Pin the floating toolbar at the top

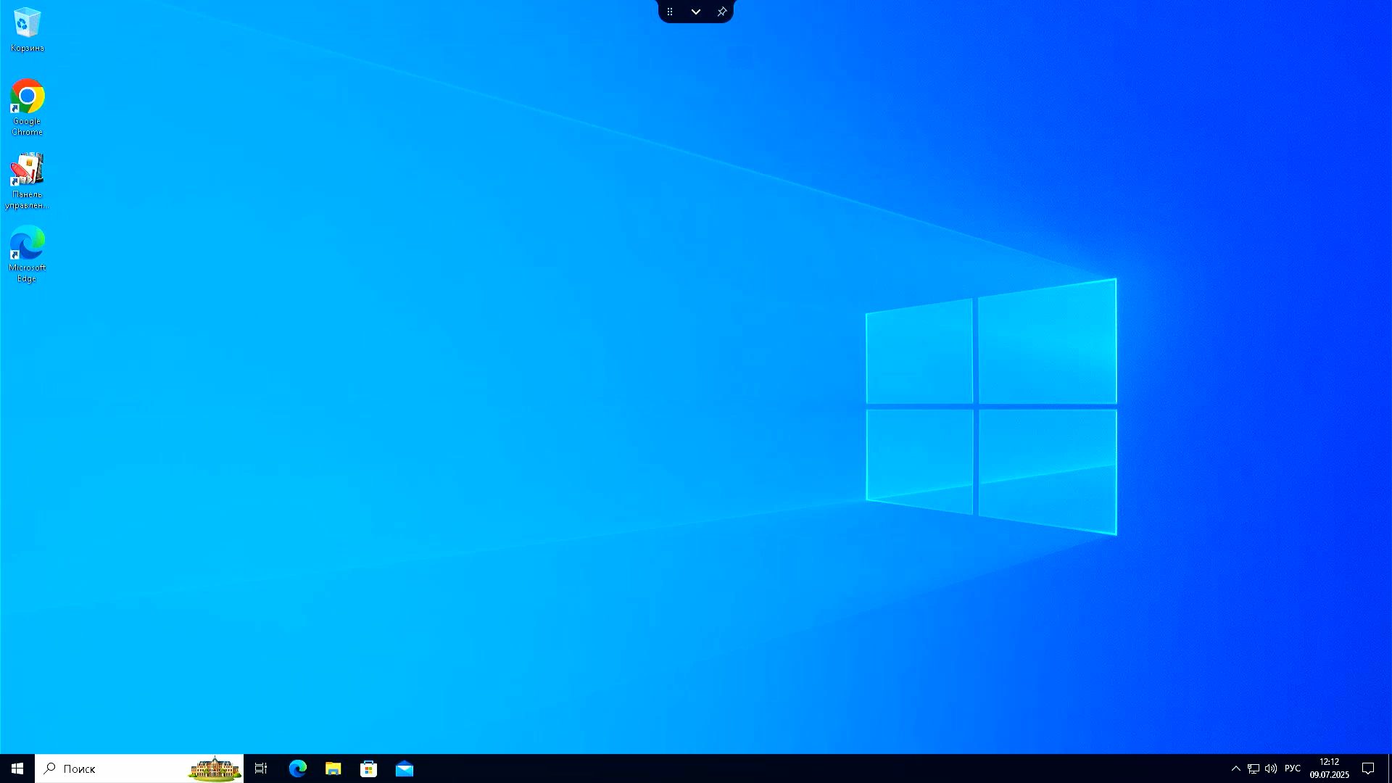pyautogui.click(x=722, y=12)
